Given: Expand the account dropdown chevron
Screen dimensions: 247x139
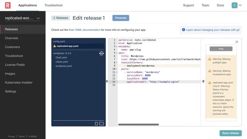Looking at the screenshot, I should coord(240,5).
